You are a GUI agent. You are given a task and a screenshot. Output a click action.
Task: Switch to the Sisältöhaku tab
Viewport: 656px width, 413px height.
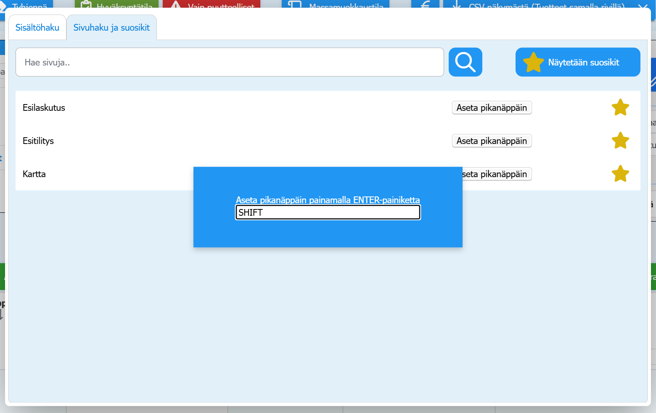37,28
